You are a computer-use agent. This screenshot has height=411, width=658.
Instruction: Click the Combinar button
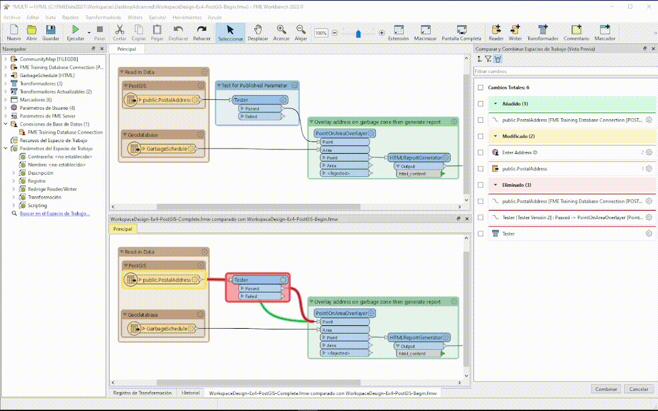coord(606,389)
